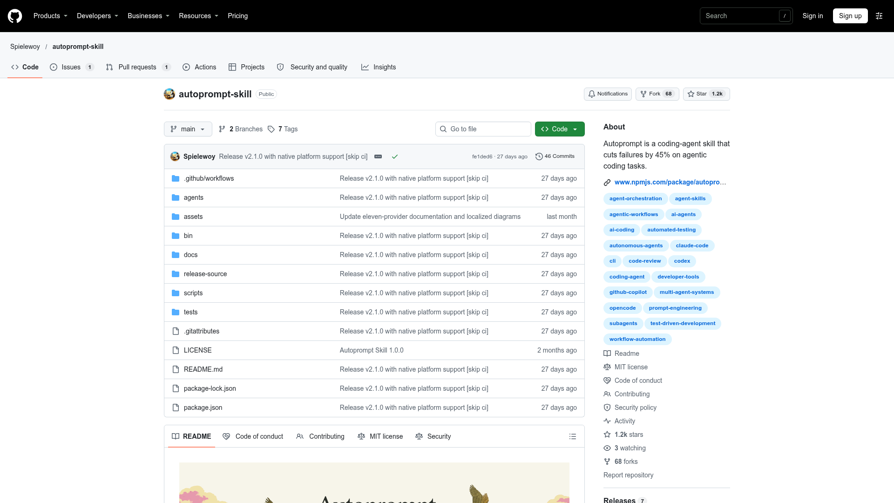Open the npmjs package link
Image resolution: width=894 pixels, height=503 pixels.
coord(670,182)
